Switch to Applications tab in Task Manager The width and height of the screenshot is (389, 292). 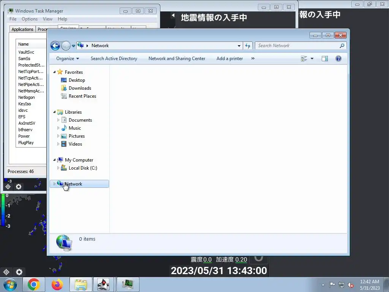[x=22, y=29]
